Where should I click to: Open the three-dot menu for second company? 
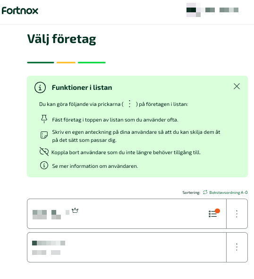[x=237, y=247]
